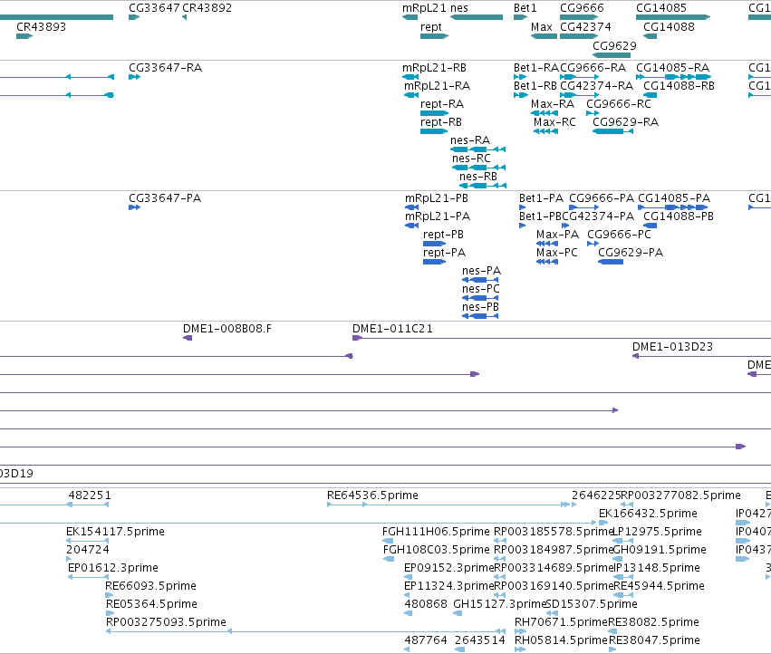Select the mRpL21-RA transcript
The width and height of the screenshot is (771, 654).
411,95
